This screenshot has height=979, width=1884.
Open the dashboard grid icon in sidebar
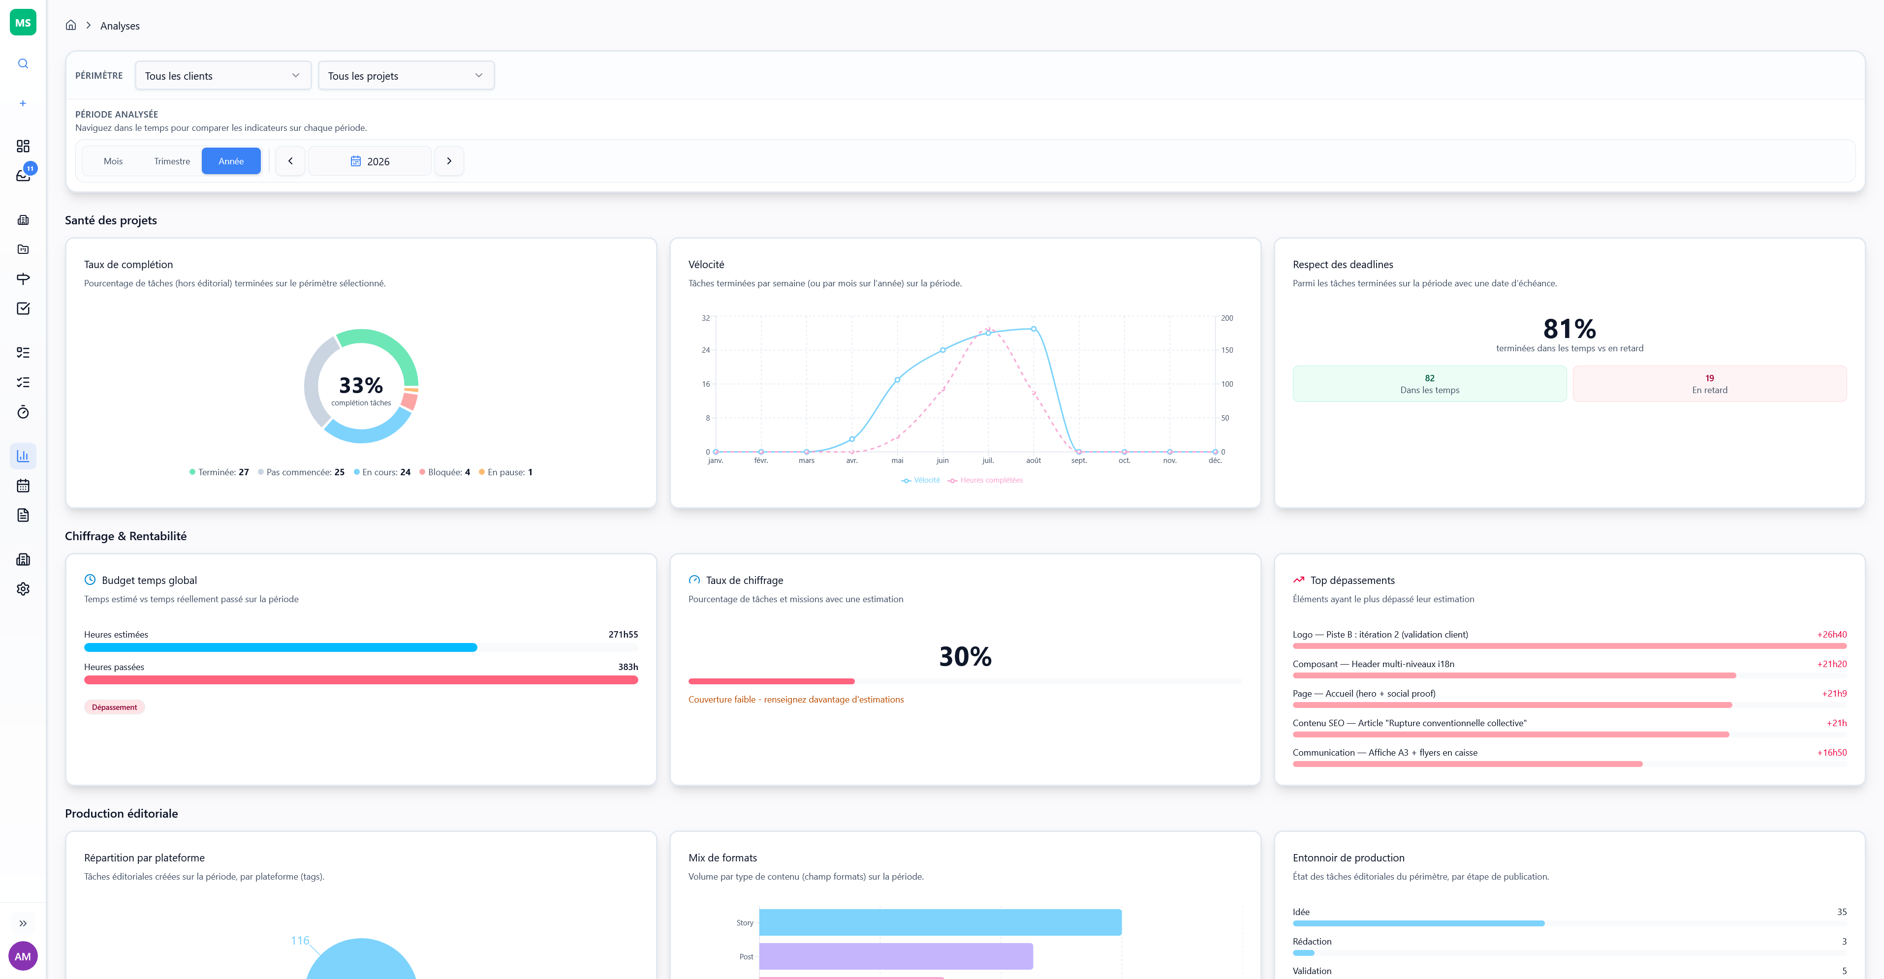(x=23, y=146)
